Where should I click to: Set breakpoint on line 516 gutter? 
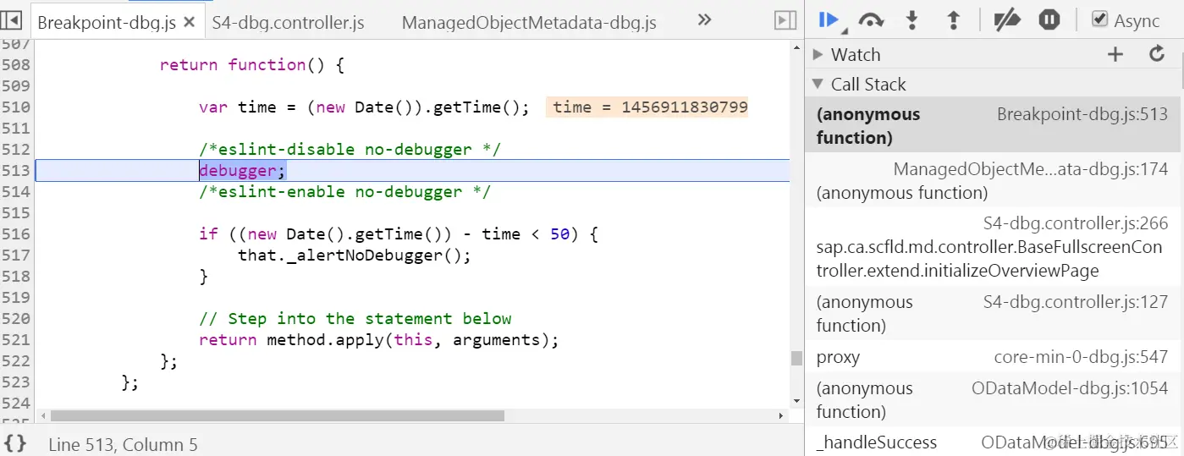tap(16, 233)
